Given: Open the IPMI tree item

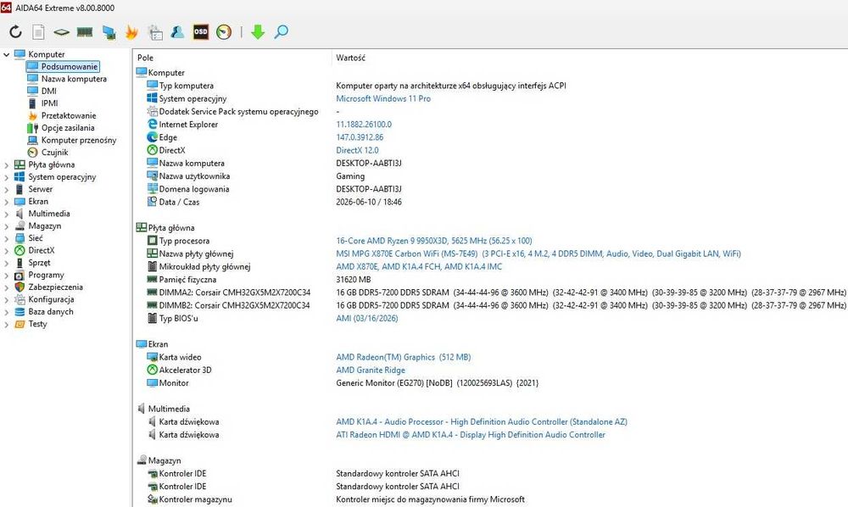Looking at the screenshot, I should coord(49,103).
